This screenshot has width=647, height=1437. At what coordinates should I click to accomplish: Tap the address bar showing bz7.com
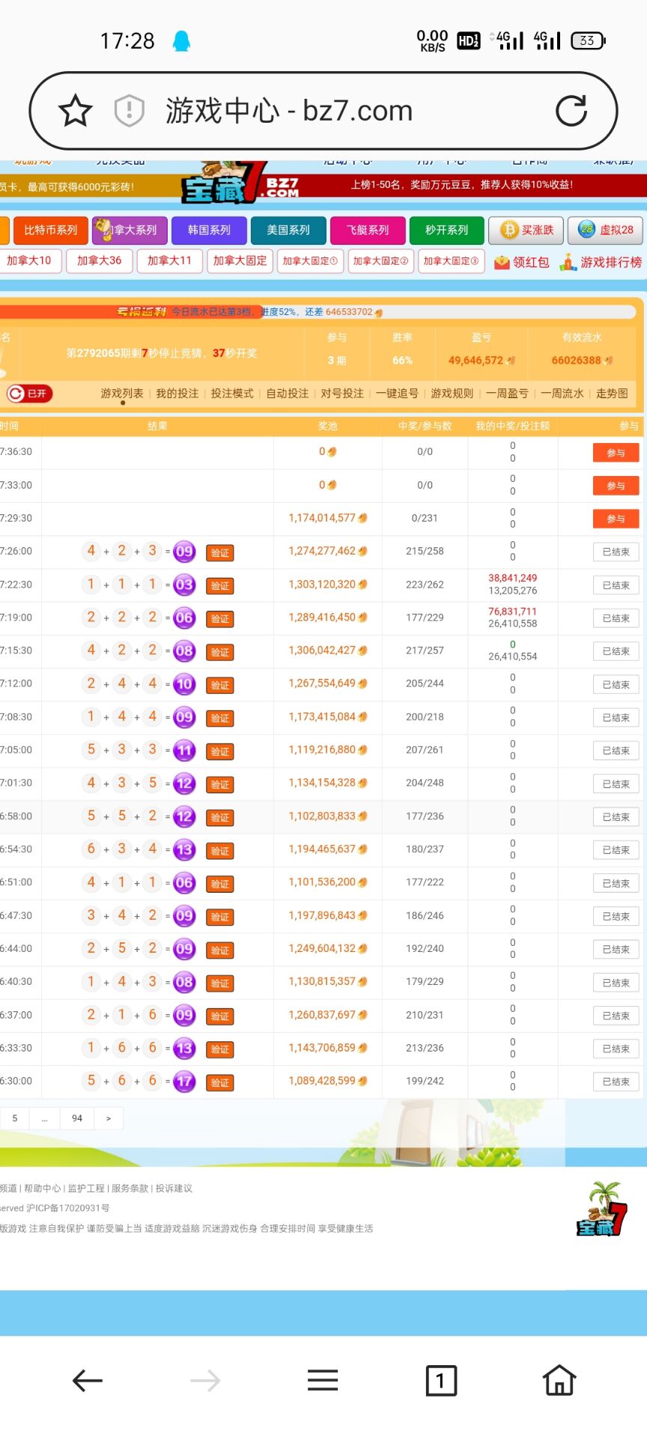322,112
